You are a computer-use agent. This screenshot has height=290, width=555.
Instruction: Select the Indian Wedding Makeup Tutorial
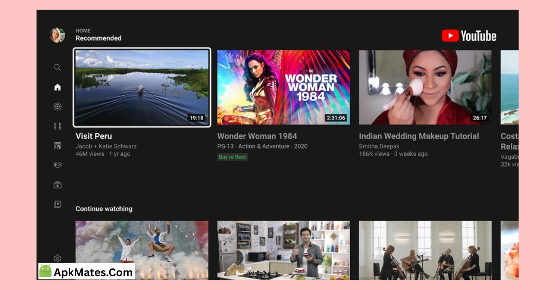pyautogui.click(x=425, y=87)
